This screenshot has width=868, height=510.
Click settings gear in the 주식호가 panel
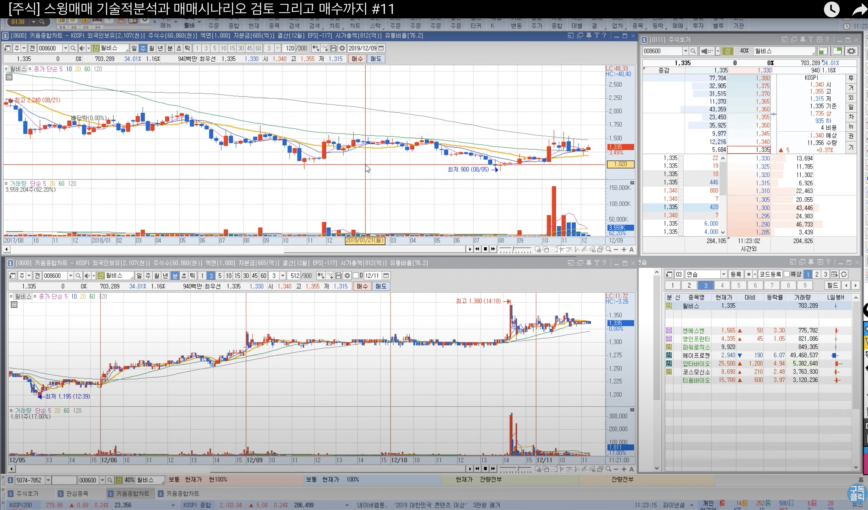[x=851, y=51]
